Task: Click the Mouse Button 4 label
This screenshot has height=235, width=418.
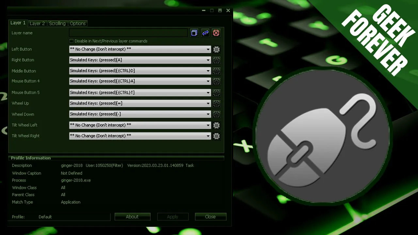Action: click(x=25, y=81)
